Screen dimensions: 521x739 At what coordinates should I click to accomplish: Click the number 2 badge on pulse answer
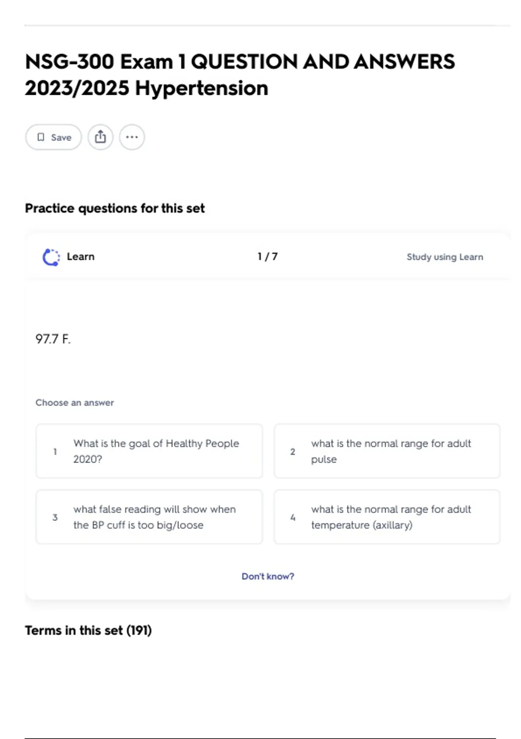pyautogui.click(x=293, y=452)
